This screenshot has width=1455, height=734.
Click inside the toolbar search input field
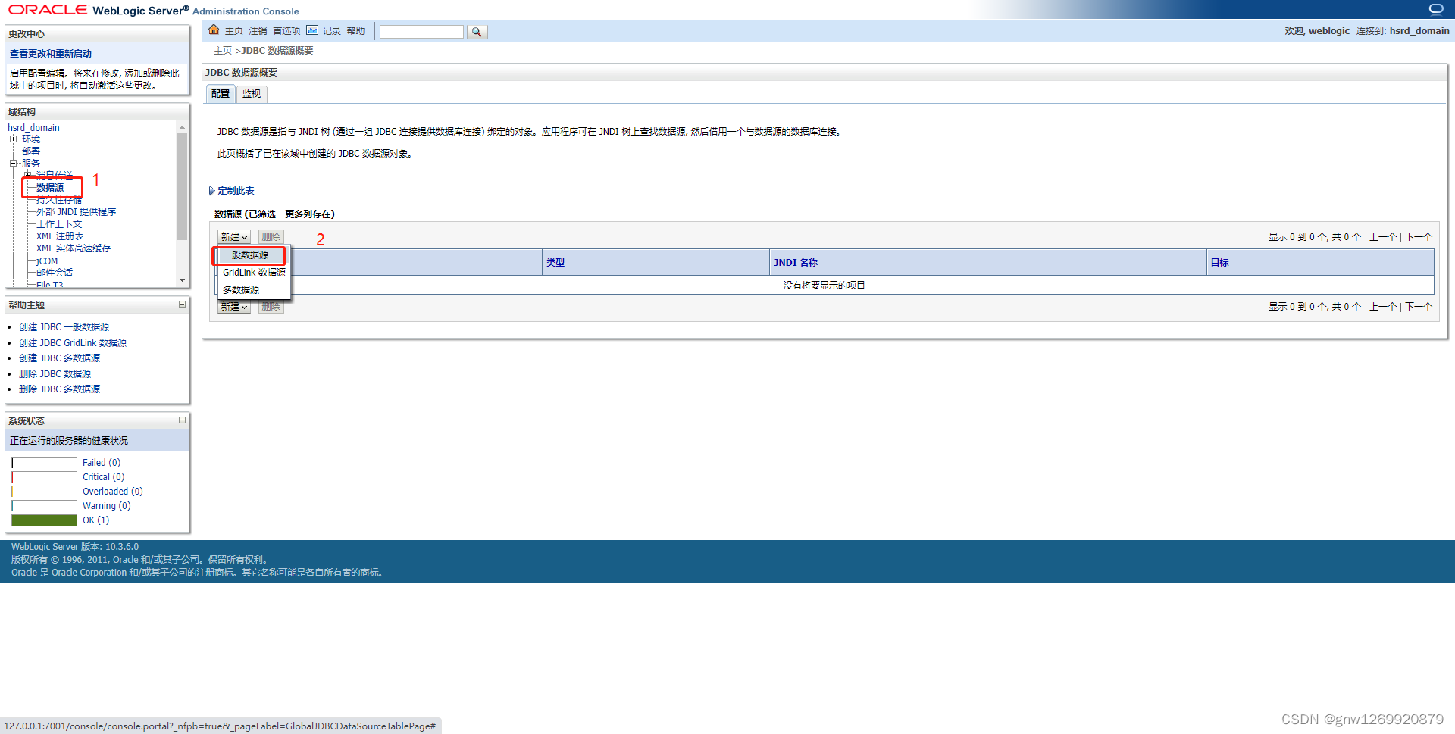click(x=421, y=32)
